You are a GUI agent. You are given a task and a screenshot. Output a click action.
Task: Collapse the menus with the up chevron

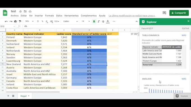(137, 22)
